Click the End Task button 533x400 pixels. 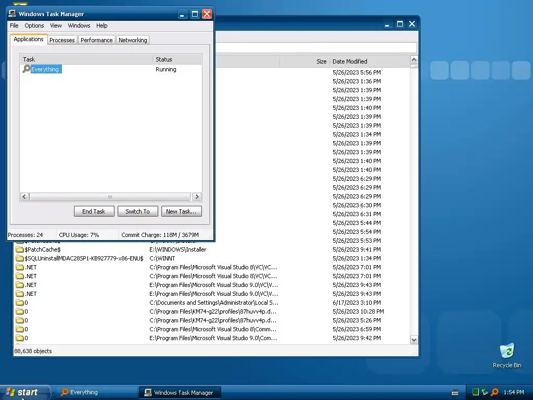tap(94, 211)
